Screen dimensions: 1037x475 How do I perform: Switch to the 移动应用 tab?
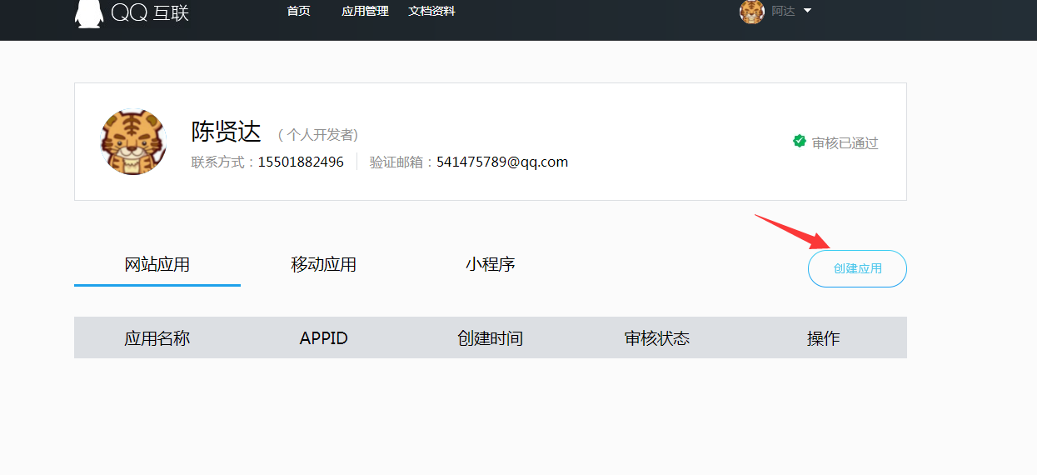[323, 265]
